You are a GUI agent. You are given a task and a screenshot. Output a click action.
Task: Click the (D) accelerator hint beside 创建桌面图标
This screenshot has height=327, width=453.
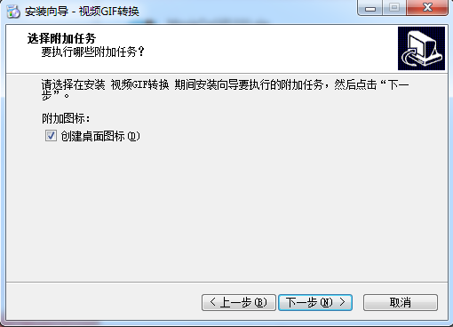coord(133,136)
